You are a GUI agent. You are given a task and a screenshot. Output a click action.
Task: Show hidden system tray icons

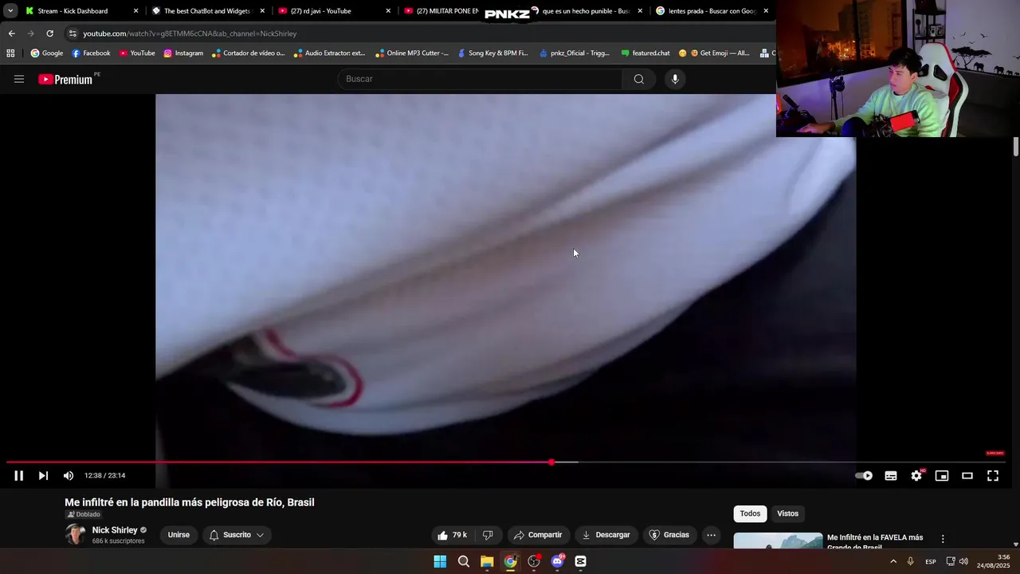pos(892,561)
